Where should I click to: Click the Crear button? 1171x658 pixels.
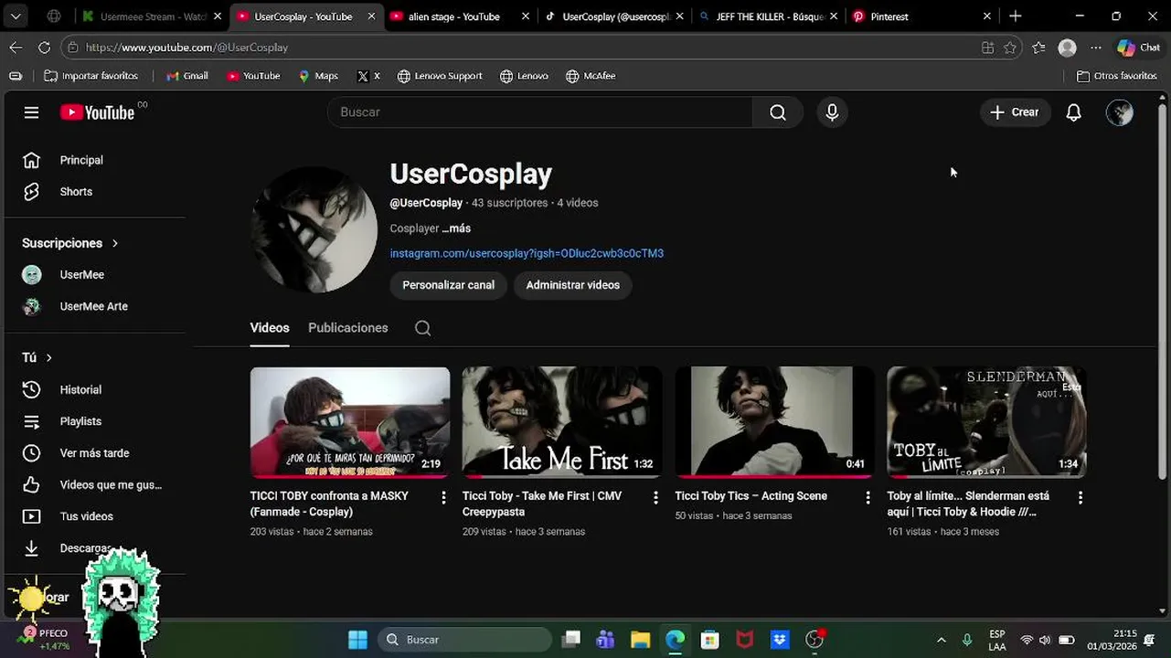[1015, 112]
